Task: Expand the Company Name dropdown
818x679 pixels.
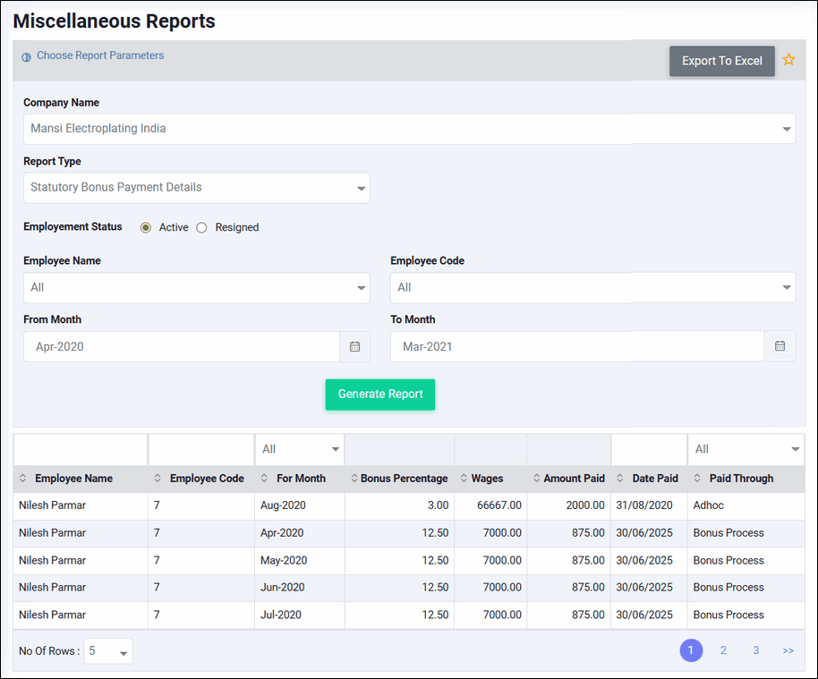Action: coord(787,129)
